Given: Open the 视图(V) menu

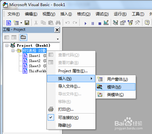Looking at the screenshot, I should coord(49,14).
